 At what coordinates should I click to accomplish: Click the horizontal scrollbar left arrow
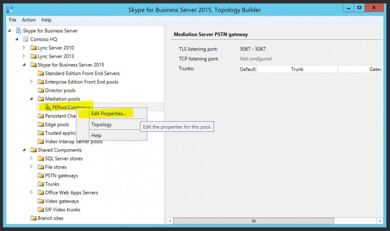170,221
